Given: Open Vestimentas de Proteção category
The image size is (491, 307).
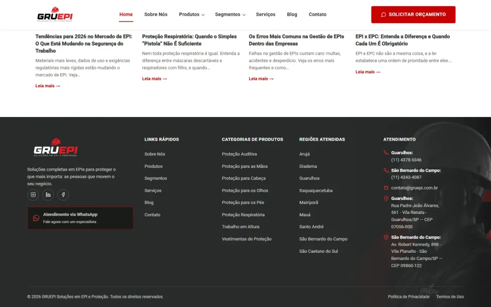Looking at the screenshot, I should (247, 239).
